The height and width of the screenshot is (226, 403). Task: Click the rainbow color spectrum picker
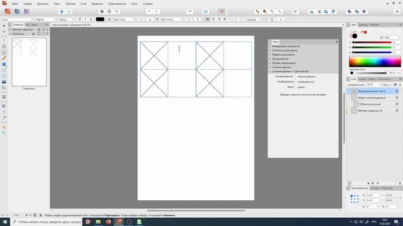[x=375, y=62]
